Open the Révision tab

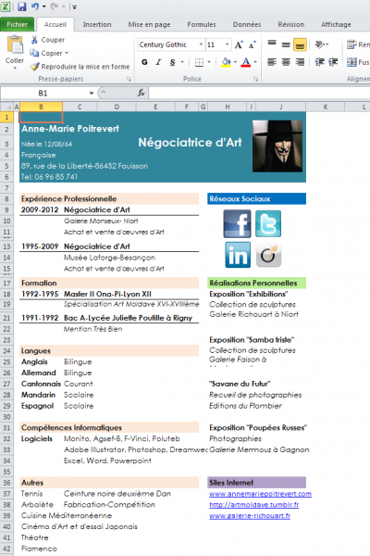pyautogui.click(x=291, y=24)
